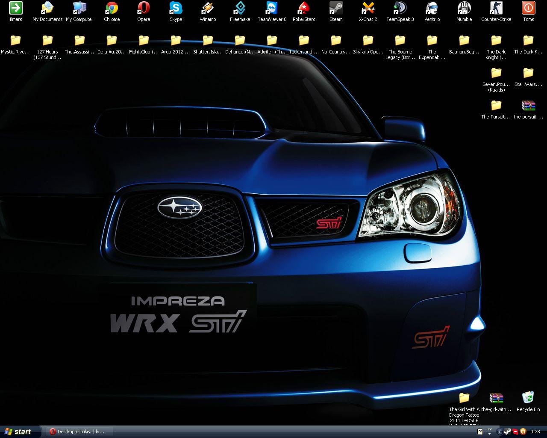This screenshot has height=438, width=547.
Task: Select the-pursuit-... WinRAR archive
Action: tap(528, 109)
